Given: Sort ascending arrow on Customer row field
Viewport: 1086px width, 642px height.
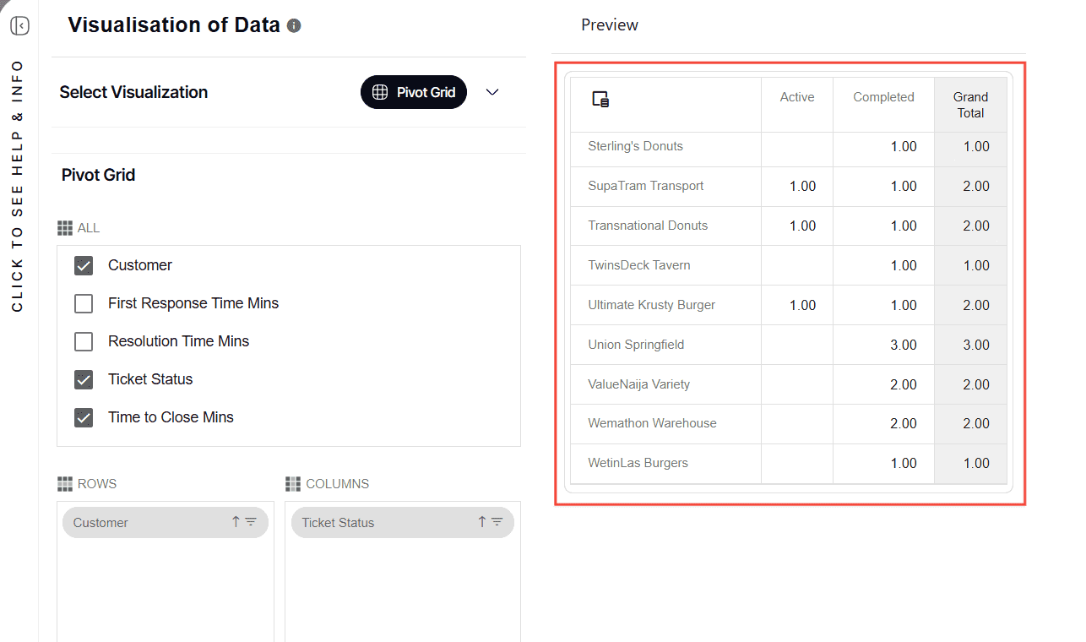Looking at the screenshot, I should (x=236, y=522).
